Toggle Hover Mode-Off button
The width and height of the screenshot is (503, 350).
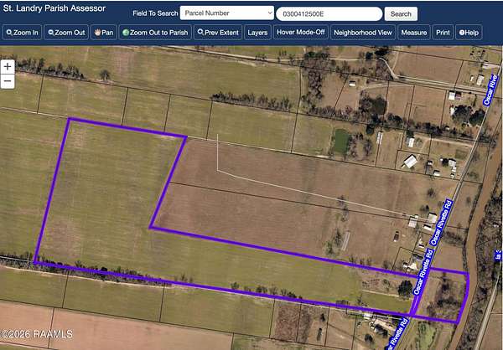coord(300,33)
